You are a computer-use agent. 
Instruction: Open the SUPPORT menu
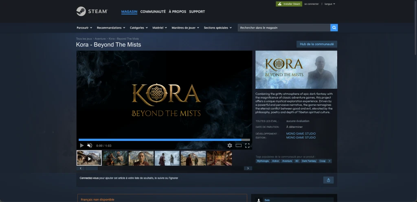[x=197, y=12]
